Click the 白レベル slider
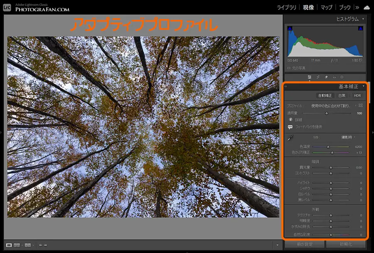 [331, 194]
